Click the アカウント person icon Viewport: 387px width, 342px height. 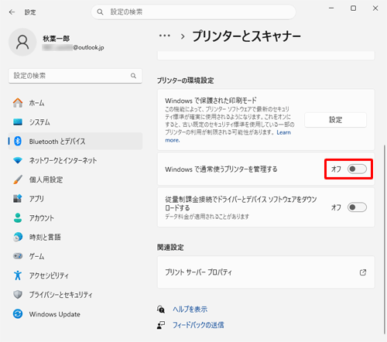tap(18, 217)
